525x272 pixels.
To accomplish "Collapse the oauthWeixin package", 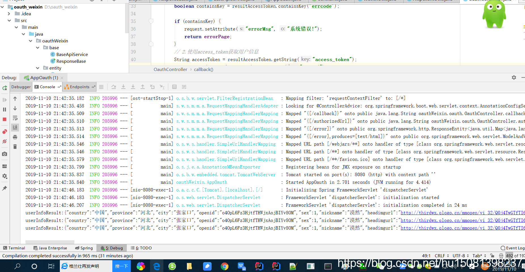I will (30, 41).
